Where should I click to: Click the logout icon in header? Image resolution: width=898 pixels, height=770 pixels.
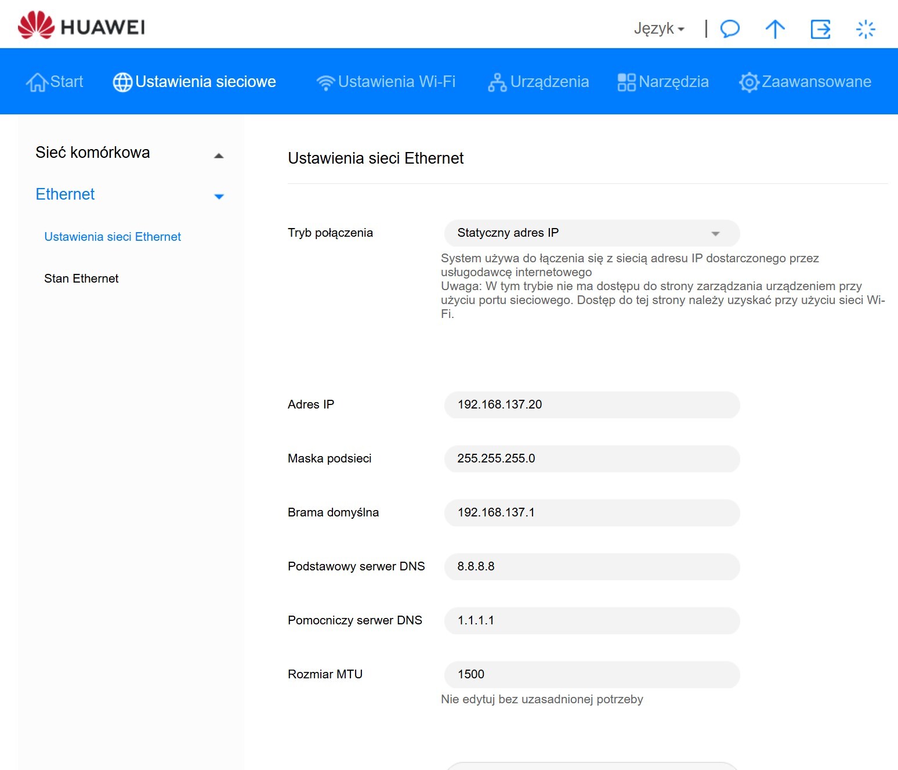[x=820, y=28]
